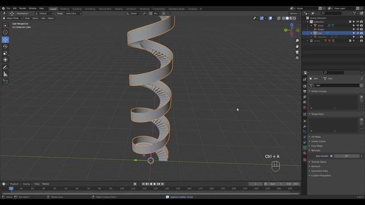Expand the UV Maps panel
The width and height of the screenshot is (365, 205).
[x=316, y=137]
